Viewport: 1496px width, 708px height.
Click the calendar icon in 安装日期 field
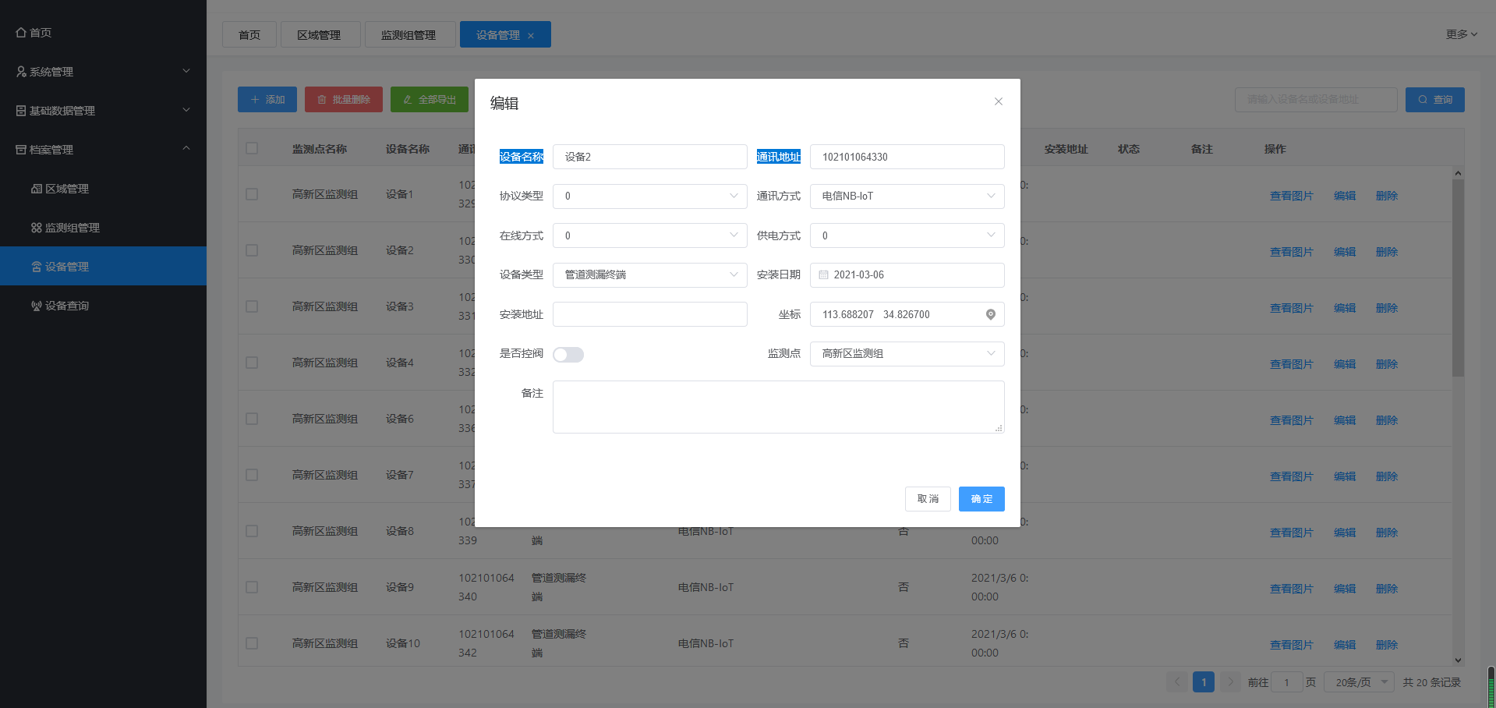823,275
